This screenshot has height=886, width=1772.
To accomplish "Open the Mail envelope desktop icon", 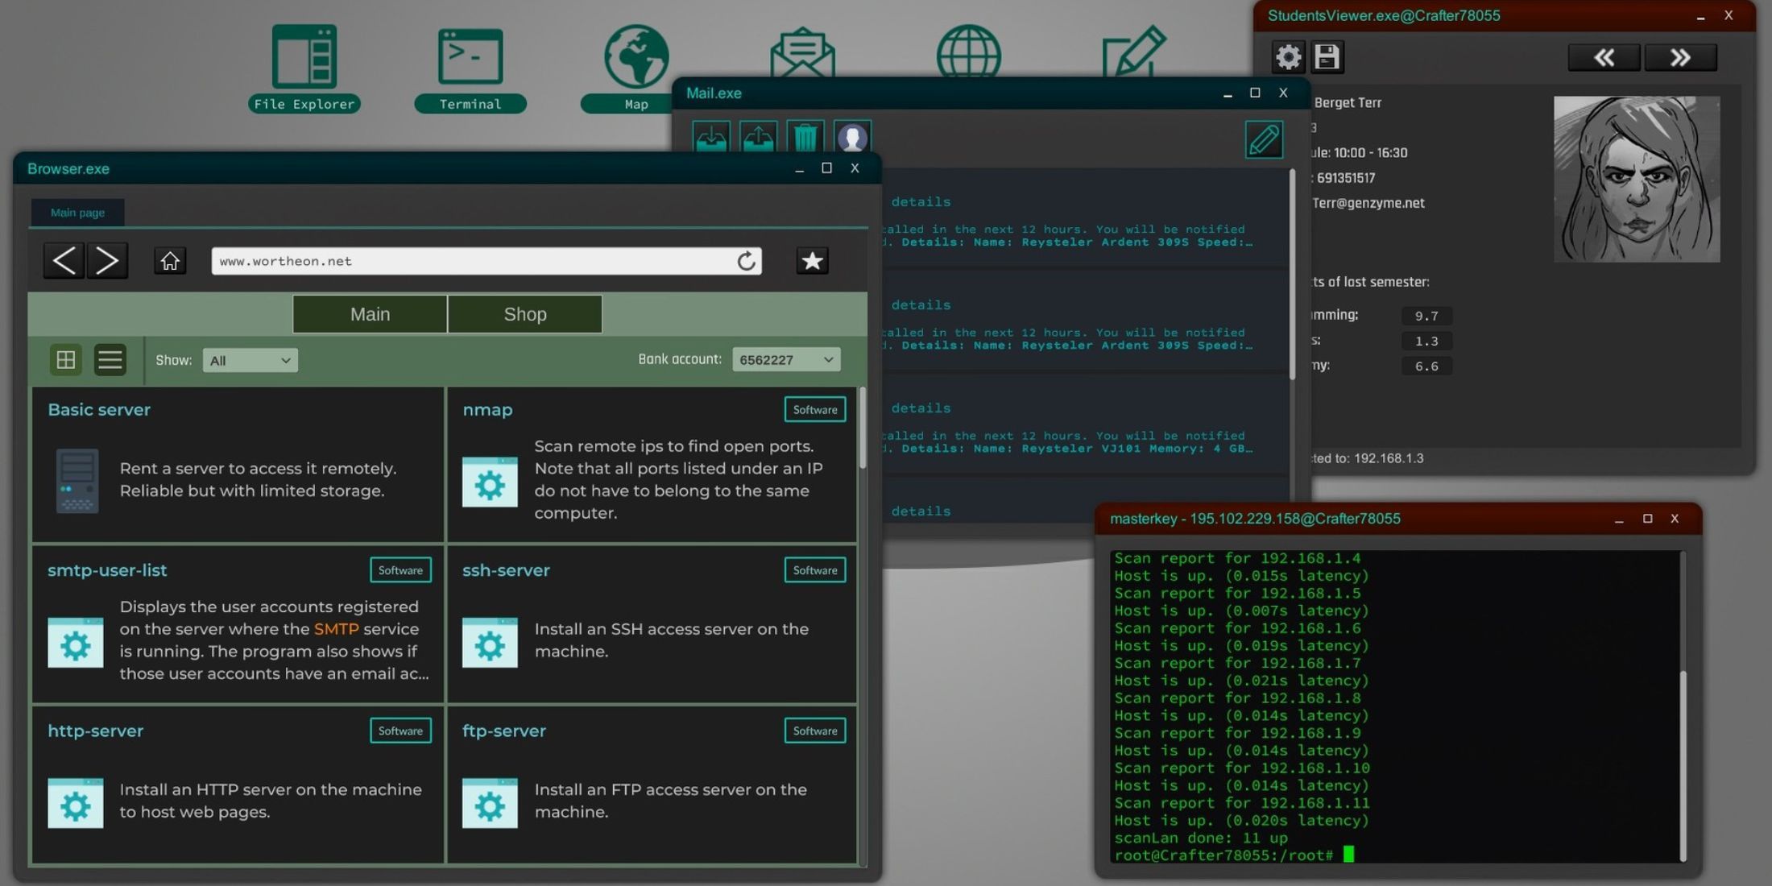I will 802,52.
